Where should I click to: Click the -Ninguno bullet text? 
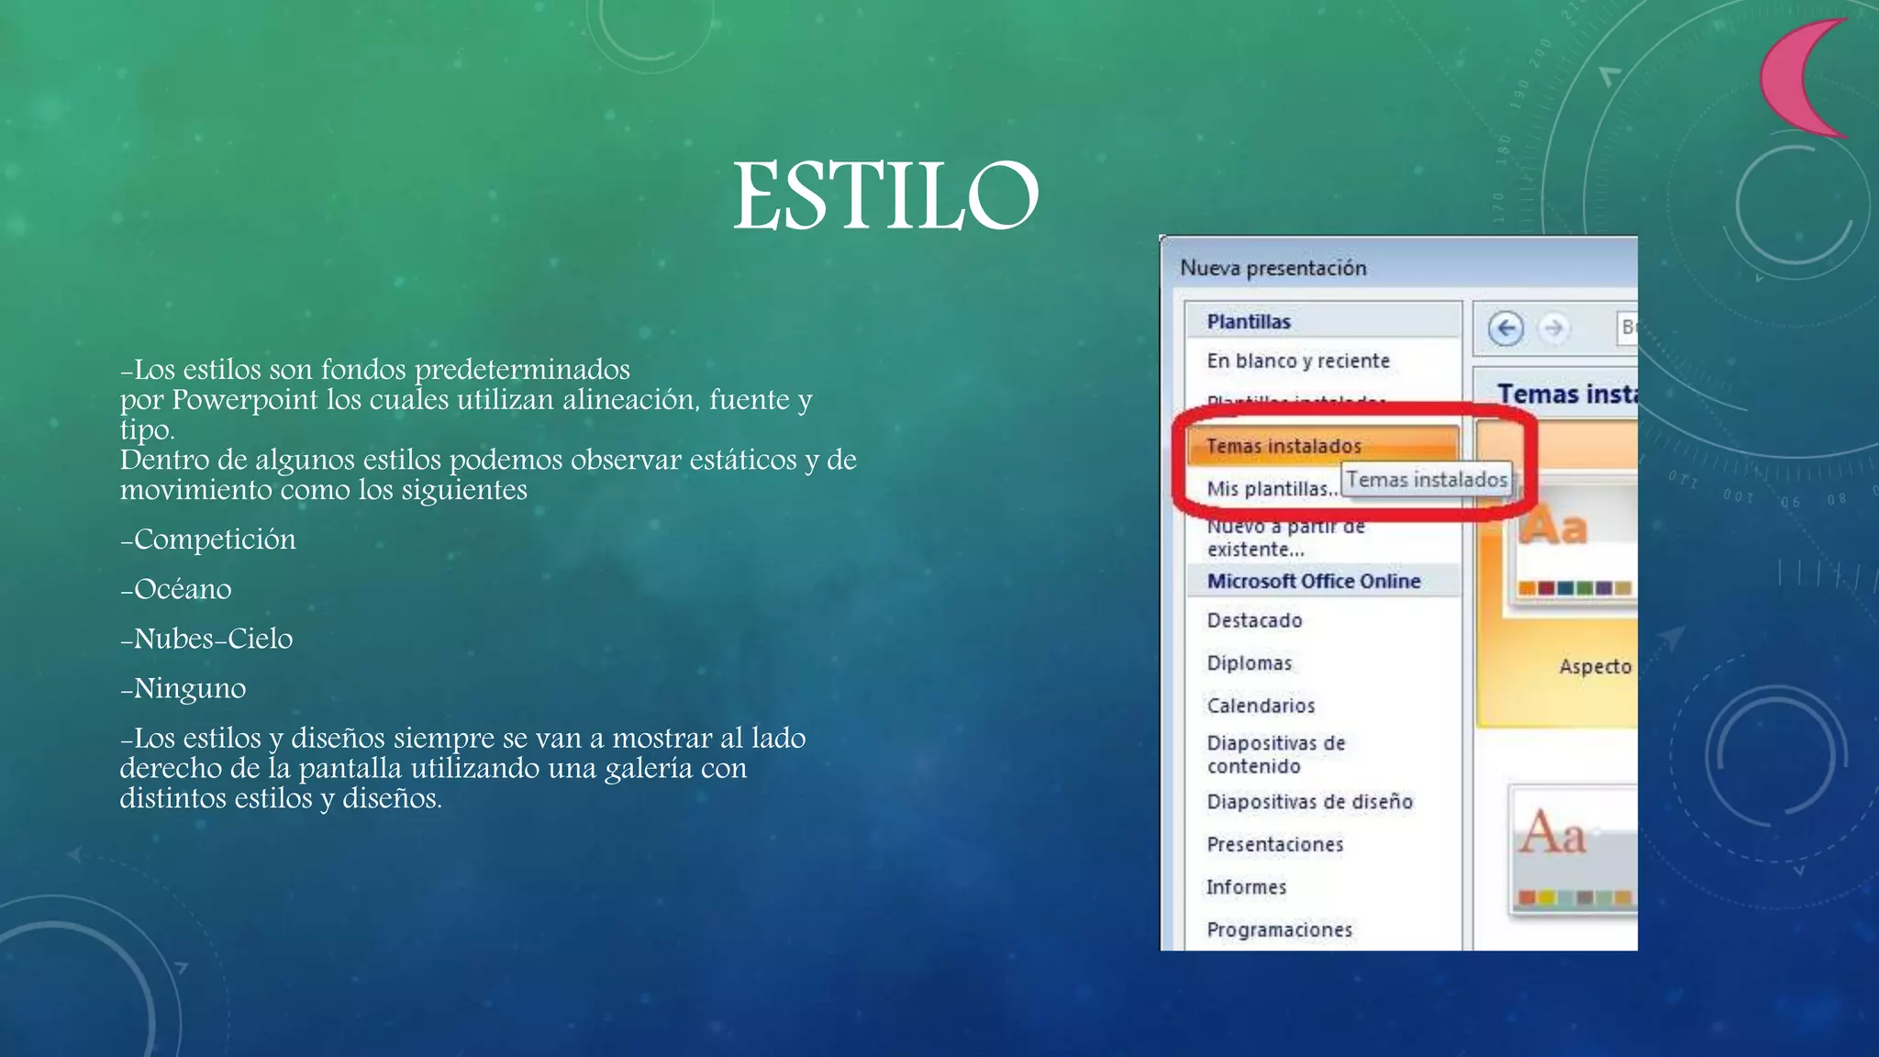point(183,689)
